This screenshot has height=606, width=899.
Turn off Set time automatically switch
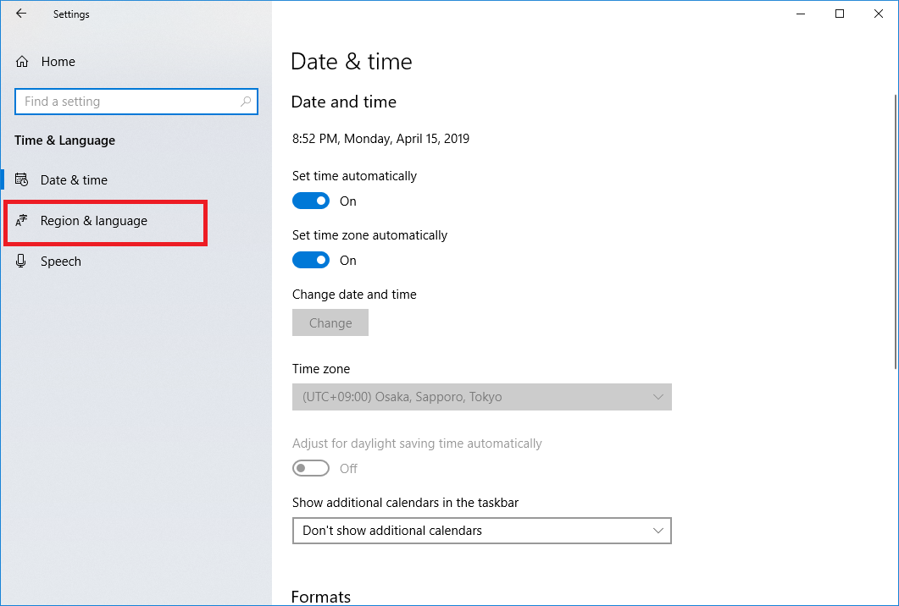pyautogui.click(x=311, y=201)
